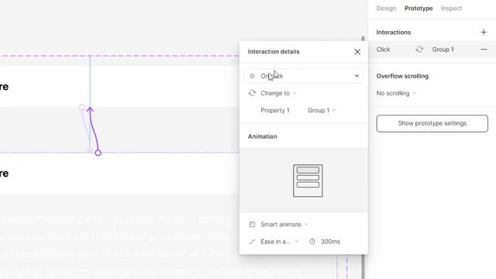
Task: Open the Smart animate dropdown
Action: [284, 224]
